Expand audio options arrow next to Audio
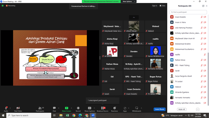The image size is (209, 118). click(x=10, y=108)
